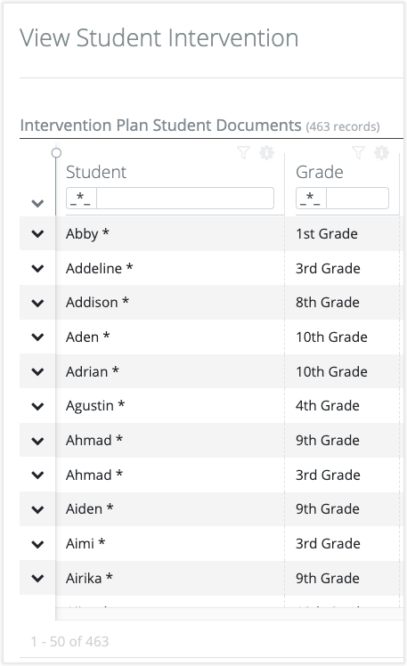Select the Aimi 3rd Grade cell
Viewport: 407px width, 666px height.
click(328, 544)
